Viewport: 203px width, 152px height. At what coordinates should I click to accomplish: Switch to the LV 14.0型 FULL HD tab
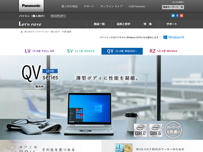[x=39, y=51]
